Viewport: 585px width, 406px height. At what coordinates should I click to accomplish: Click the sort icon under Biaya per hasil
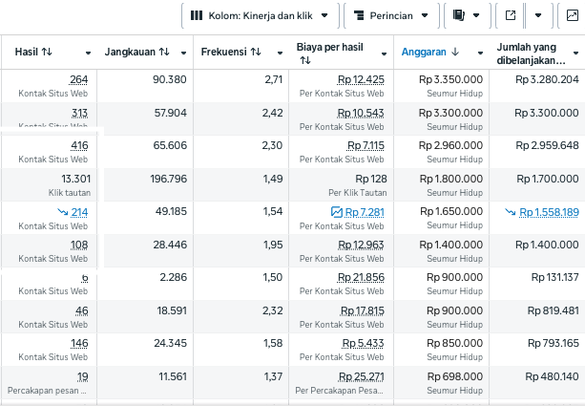(x=304, y=60)
